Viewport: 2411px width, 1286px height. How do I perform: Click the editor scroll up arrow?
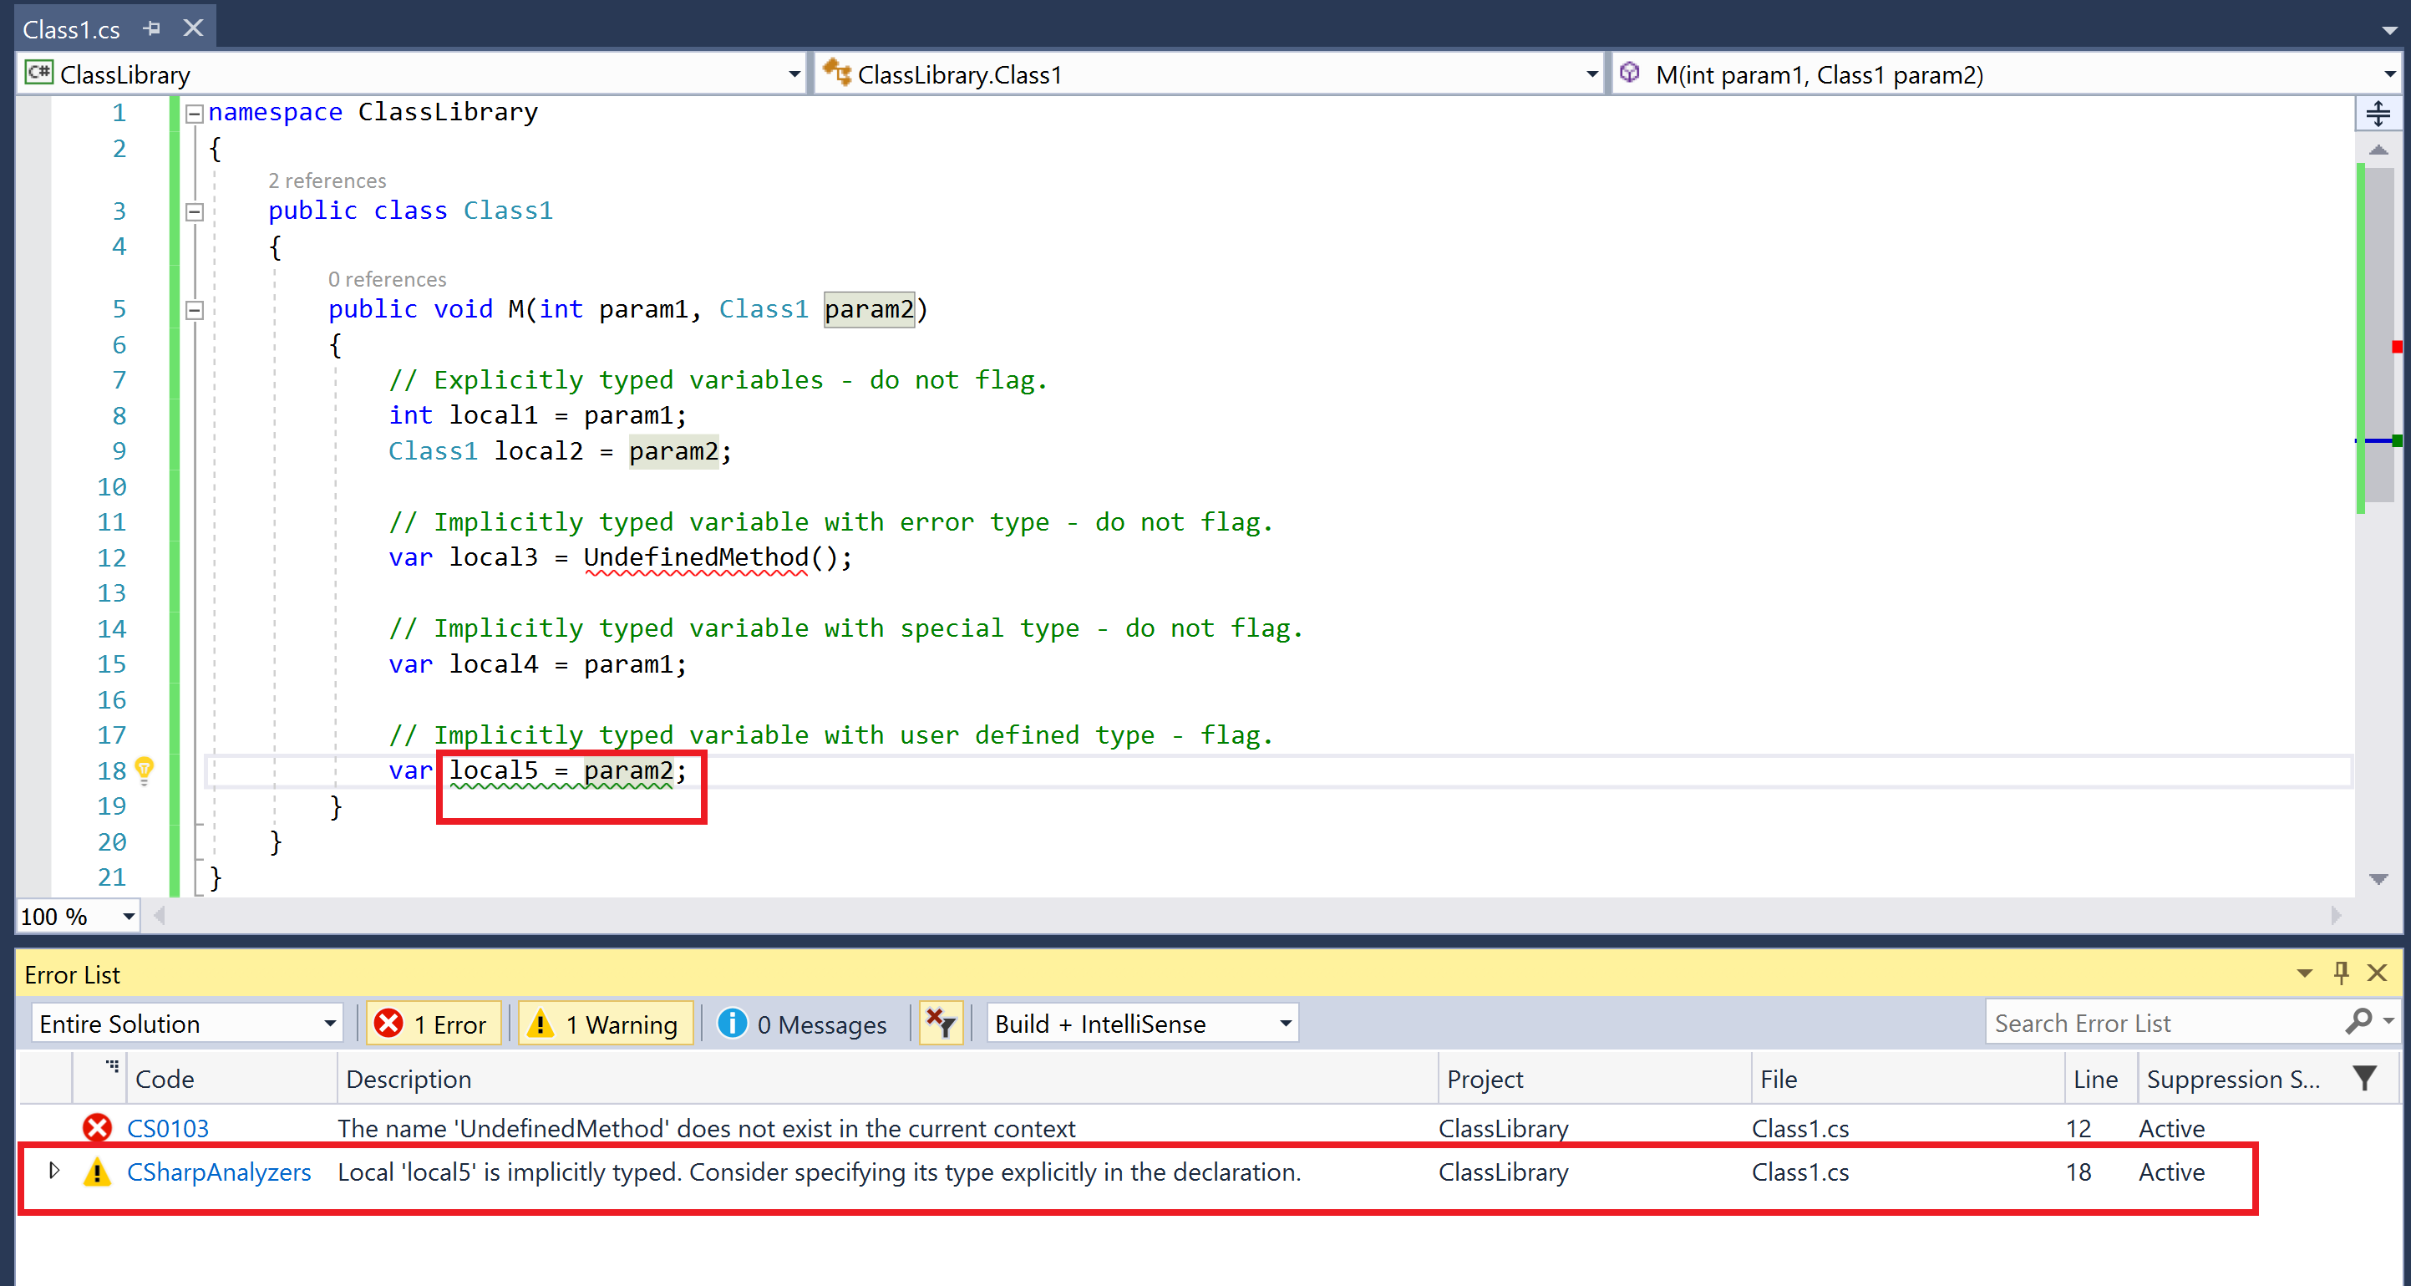click(2378, 150)
